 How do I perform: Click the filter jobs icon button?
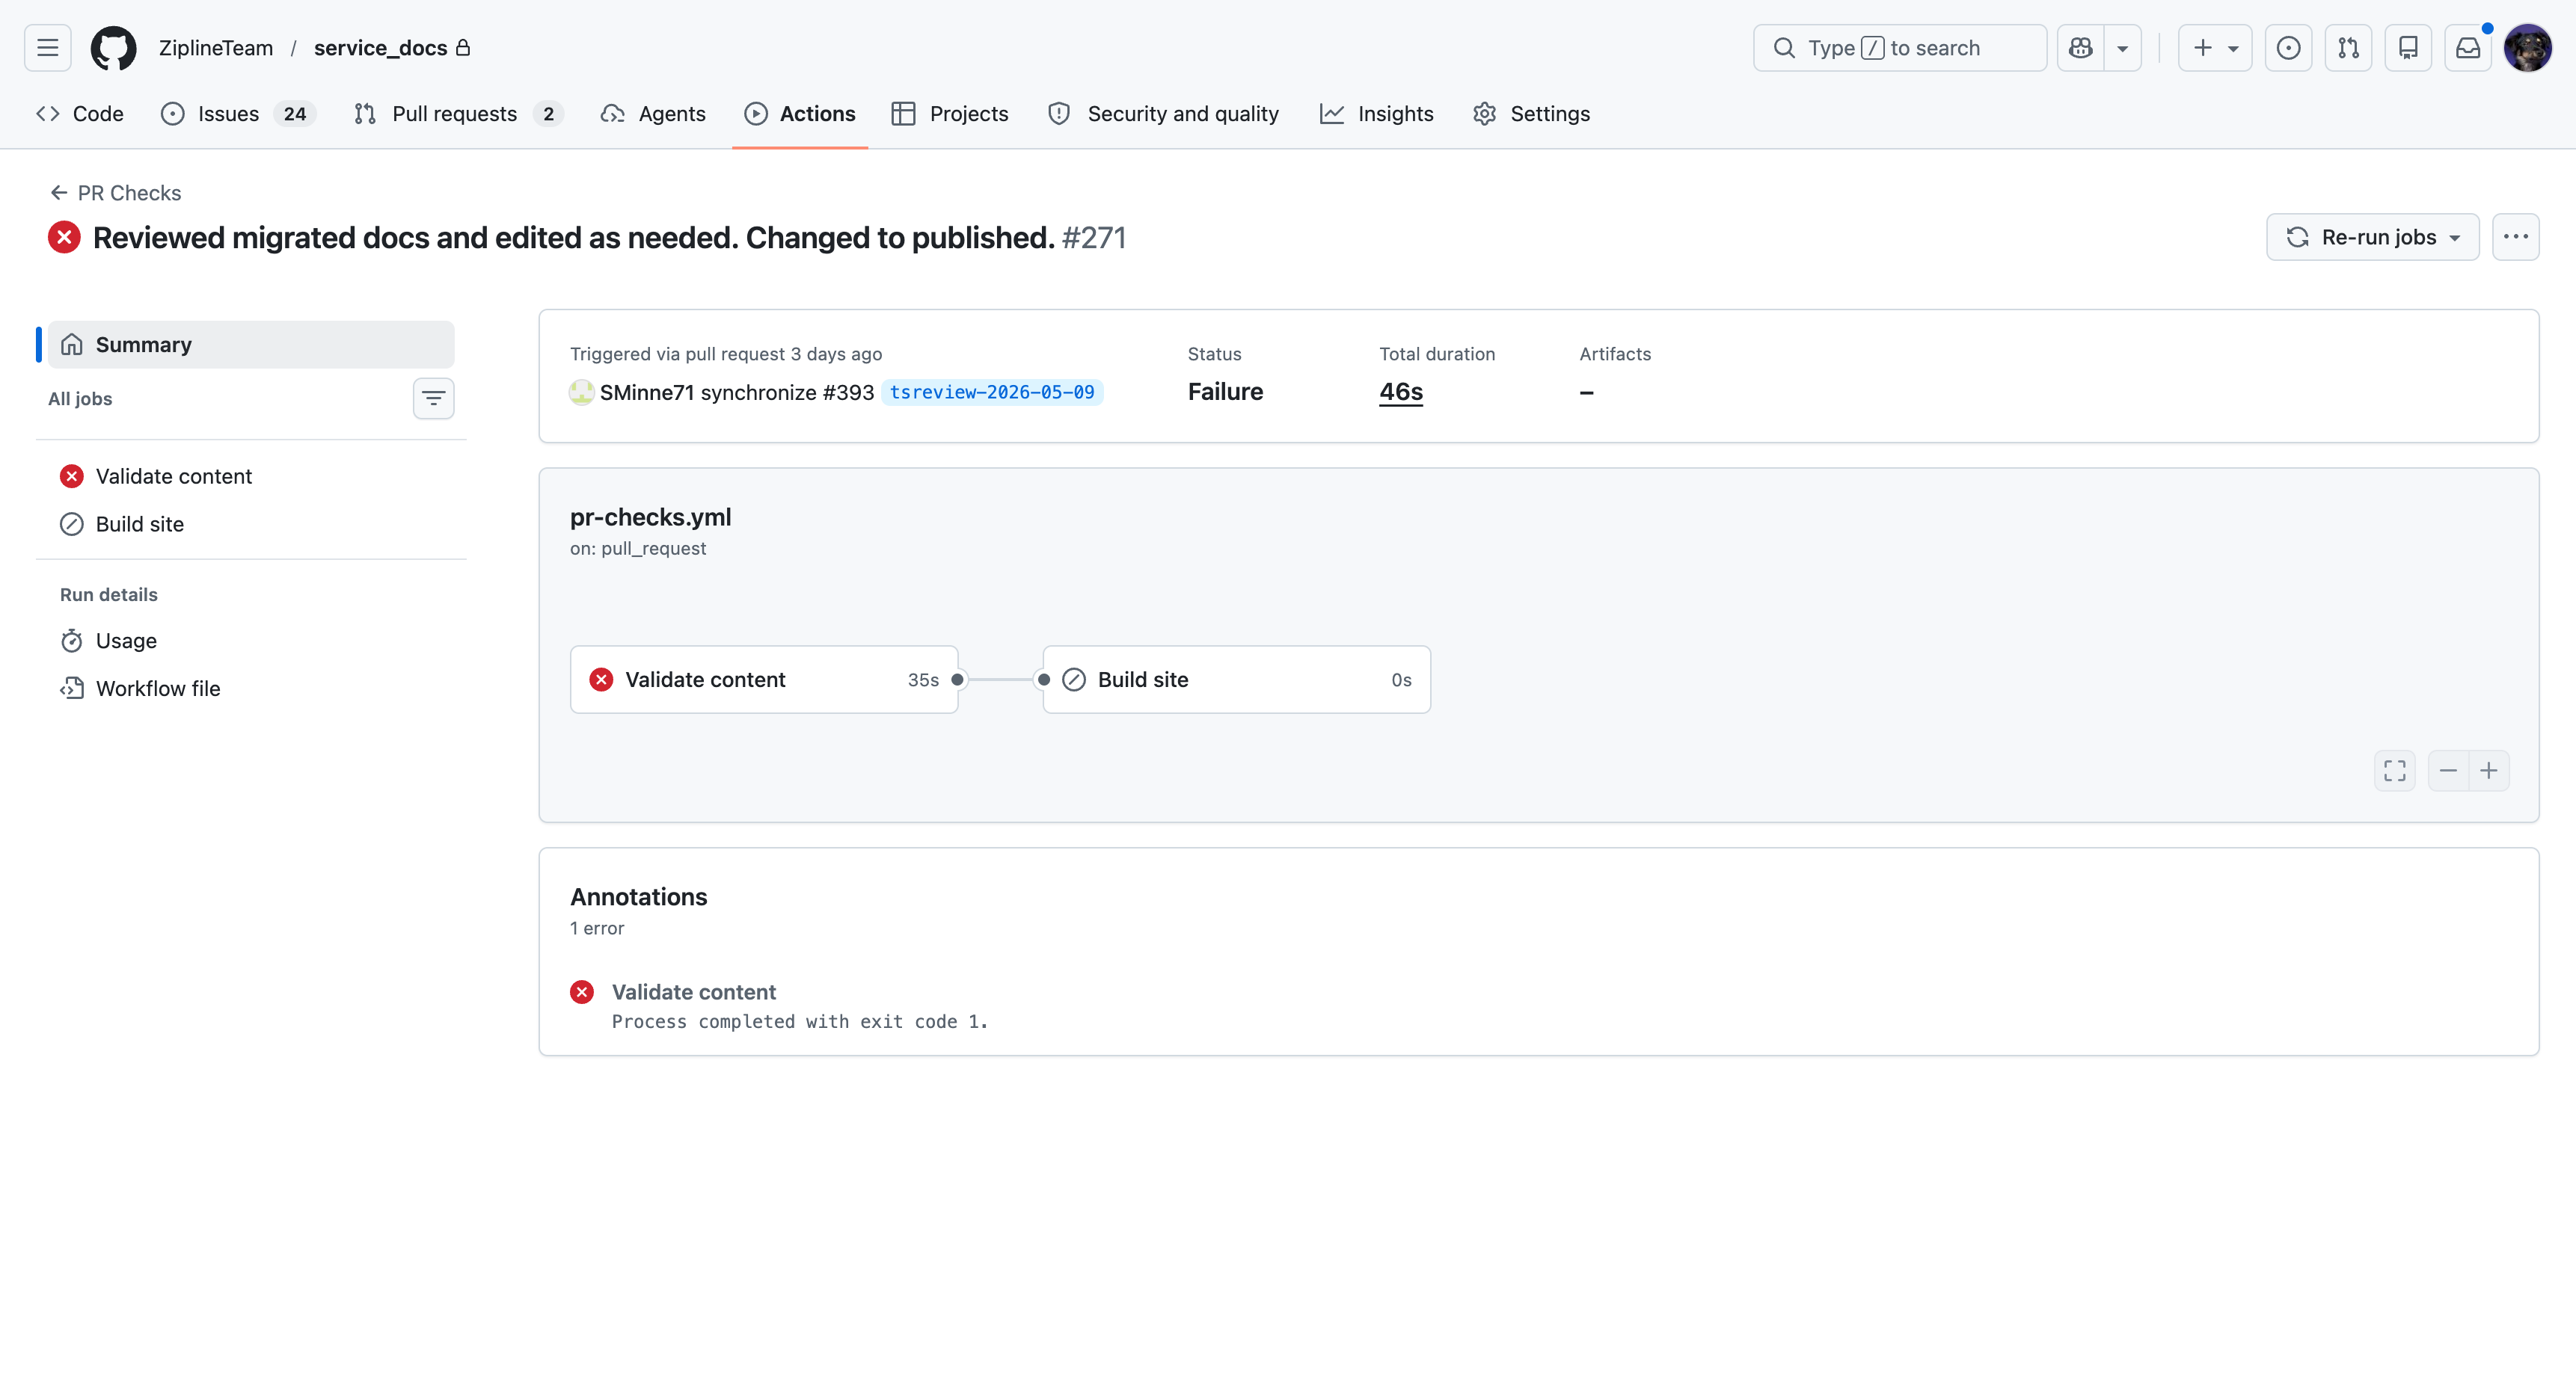point(433,398)
